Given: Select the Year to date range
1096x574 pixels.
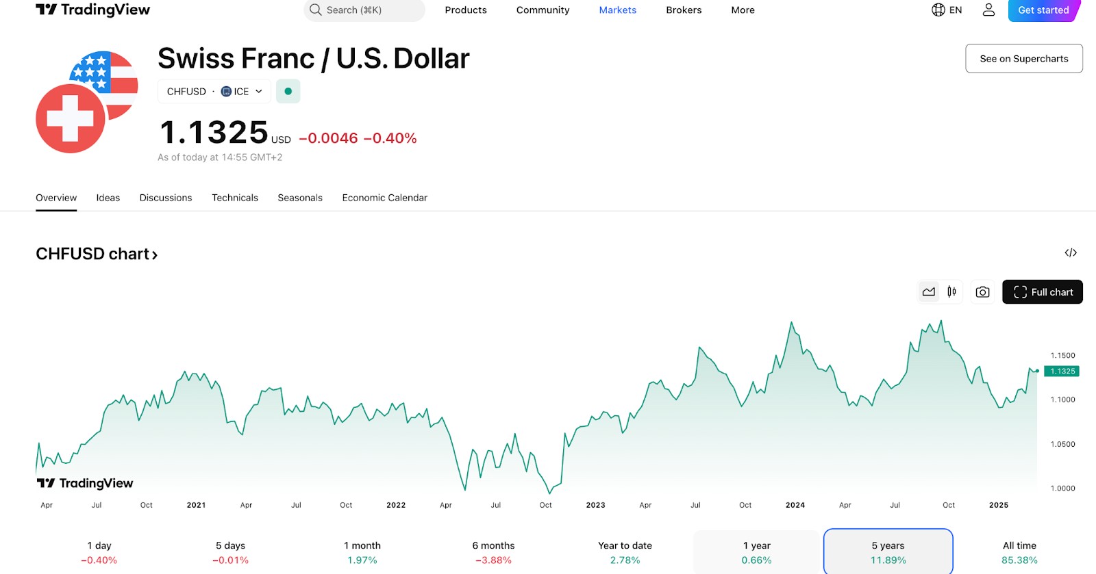Looking at the screenshot, I should [x=625, y=552].
